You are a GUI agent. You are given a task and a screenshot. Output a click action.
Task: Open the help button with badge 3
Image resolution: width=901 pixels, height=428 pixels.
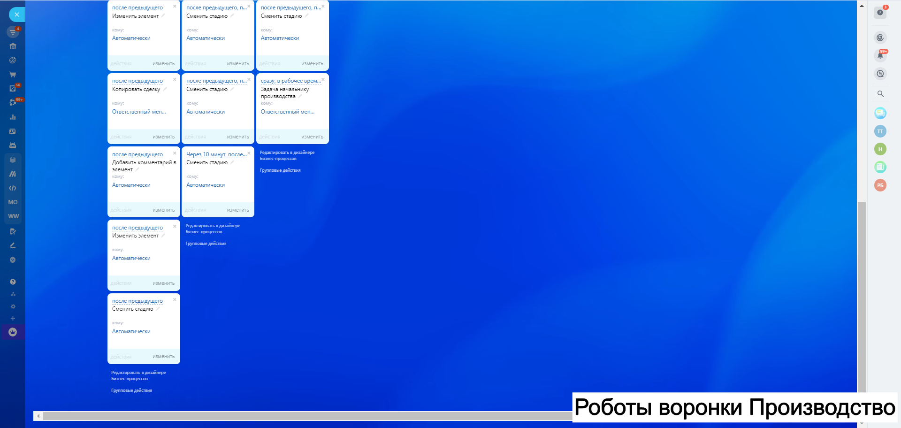pos(880,12)
